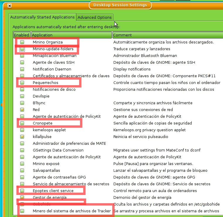Select the Cronopete application name

pyautogui.click(x=42, y=123)
